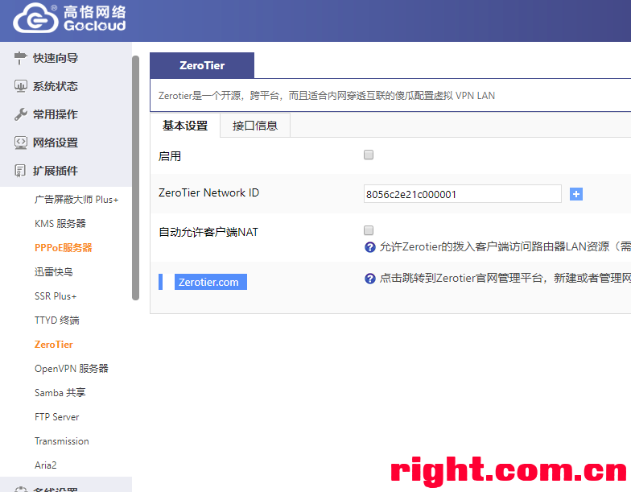Viewport: 631px width, 492px height.
Task: Click the 快速向导 signpost icon
Action: pyautogui.click(x=20, y=58)
